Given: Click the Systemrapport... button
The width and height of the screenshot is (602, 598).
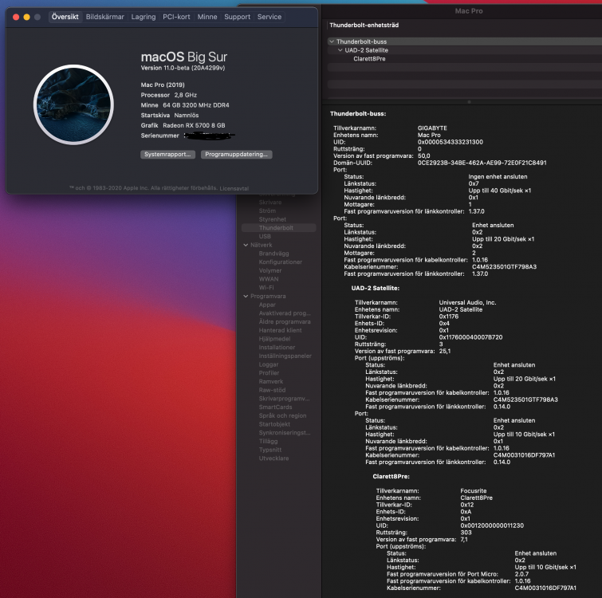Looking at the screenshot, I should tap(167, 155).
